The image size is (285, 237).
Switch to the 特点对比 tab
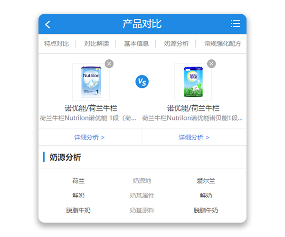click(57, 44)
